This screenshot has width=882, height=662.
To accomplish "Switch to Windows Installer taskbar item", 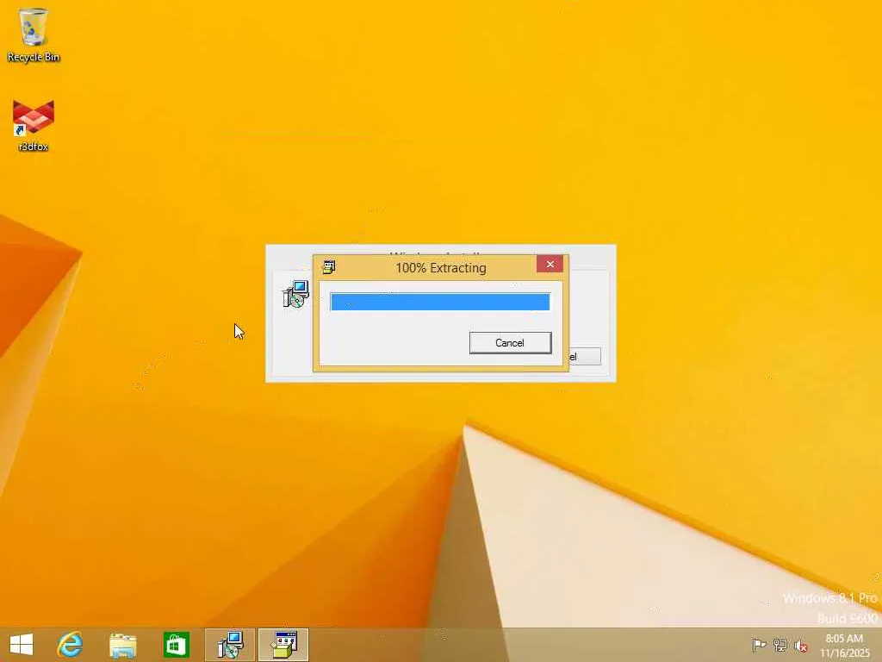I will click(x=230, y=645).
